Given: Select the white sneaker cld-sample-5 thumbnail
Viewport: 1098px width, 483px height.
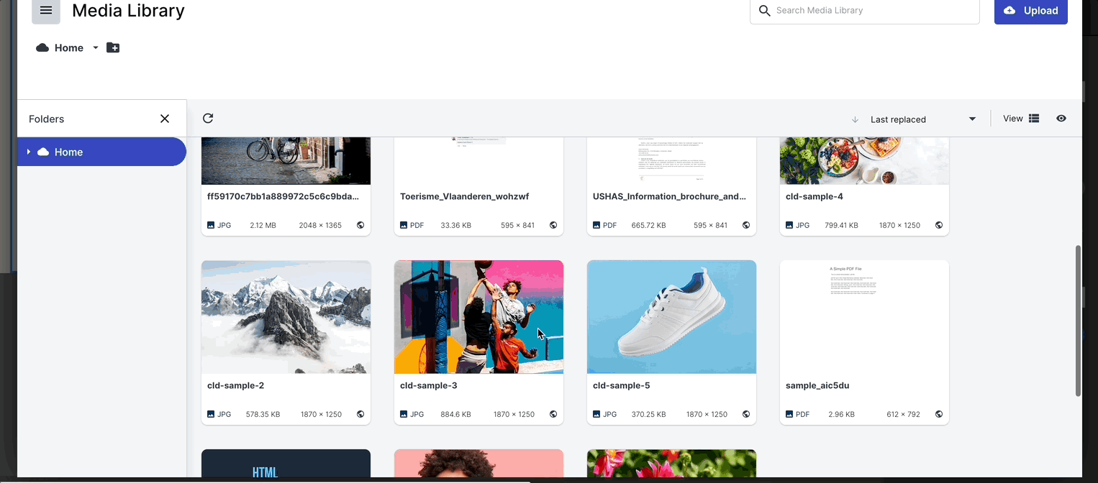Looking at the screenshot, I should (x=671, y=317).
